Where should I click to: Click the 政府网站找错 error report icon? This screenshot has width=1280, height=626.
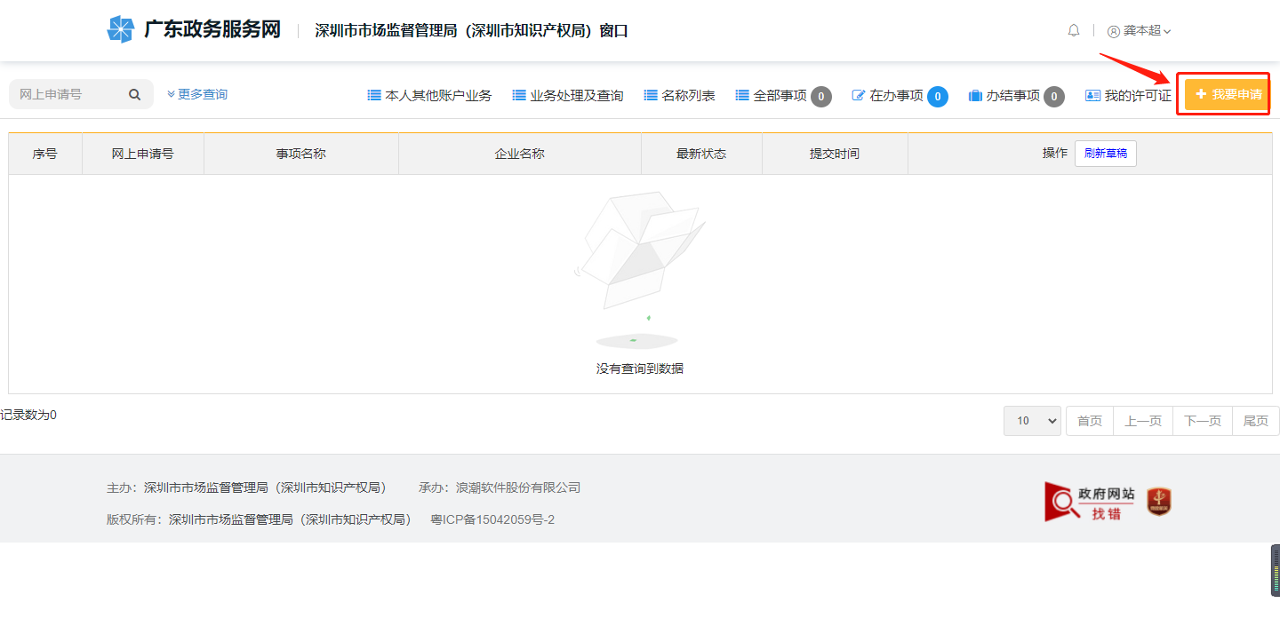click(1091, 502)
